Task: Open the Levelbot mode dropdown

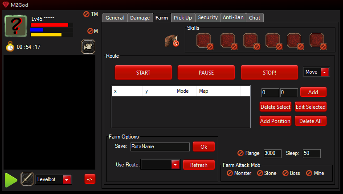Action: click(67, 179)
